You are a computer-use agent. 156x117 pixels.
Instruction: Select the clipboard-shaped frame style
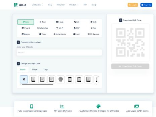pos(79,79)
